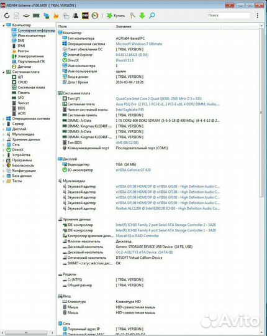Viewport: 267px width, 336px height.
Task: Open the memory benchmark RAM icon
Action: (x=36, y=16)
